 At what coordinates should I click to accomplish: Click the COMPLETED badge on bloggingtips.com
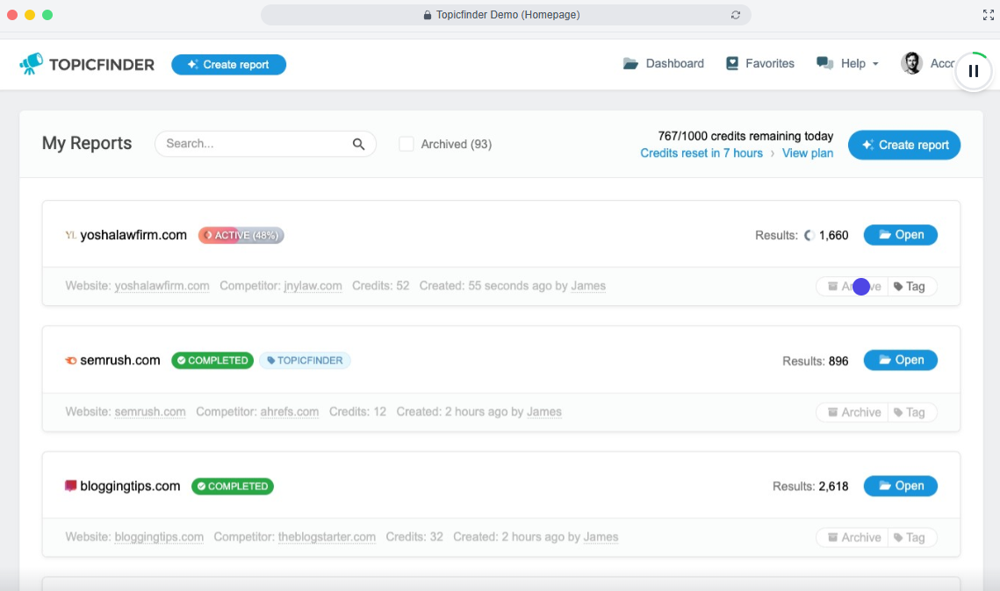(233, 486)
